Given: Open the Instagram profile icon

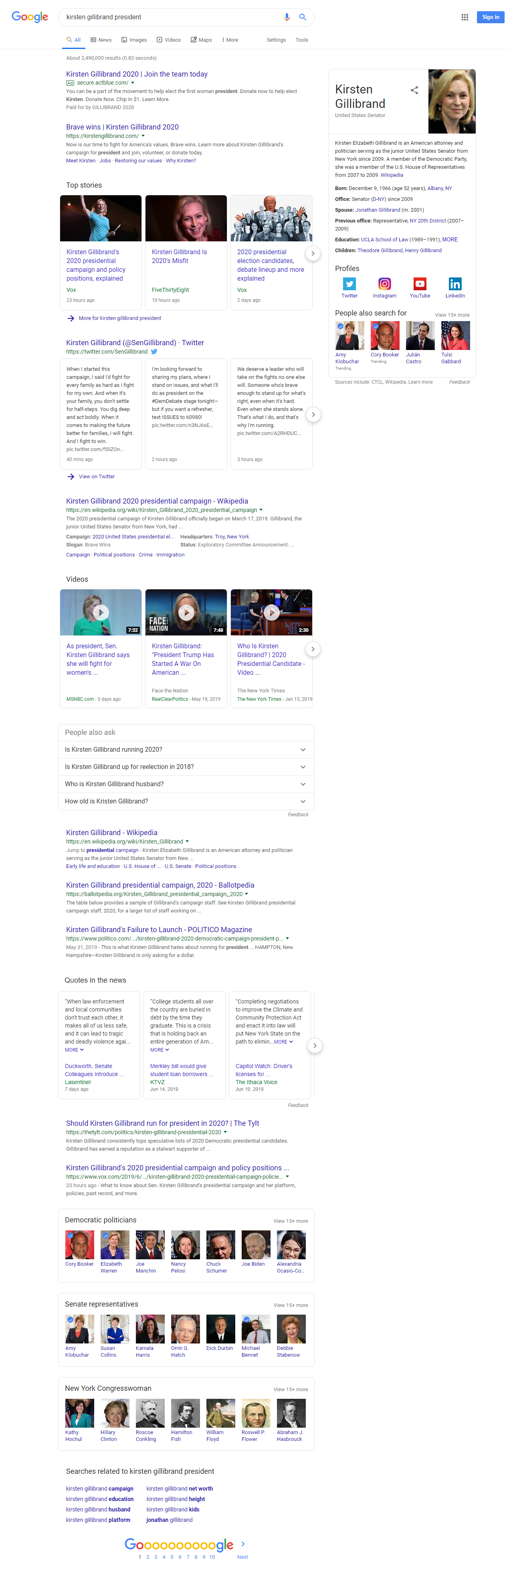Looking at the screenshot, I should pyautogui.click(x=384, y=284).
